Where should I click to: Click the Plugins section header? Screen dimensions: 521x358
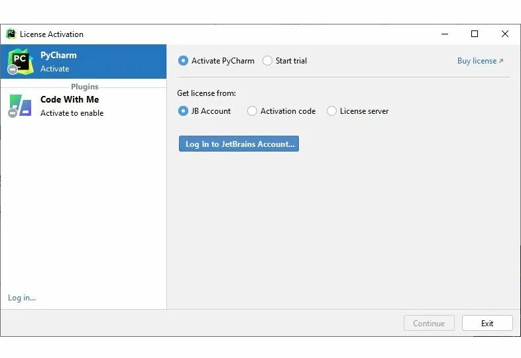[x=85, y=87]
